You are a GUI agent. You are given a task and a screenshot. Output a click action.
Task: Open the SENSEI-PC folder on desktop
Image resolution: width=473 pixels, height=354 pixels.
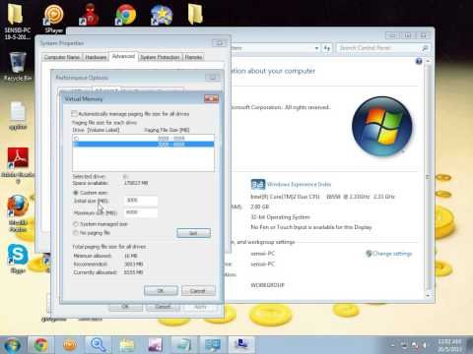pyautogui.click(x=18, y=21)
